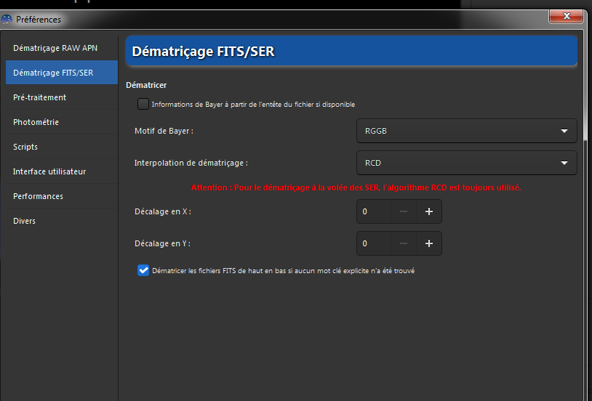The height and width of the screenshot is (401, 592).
Task: Open the Photométrie preferences page
Action: tap(62, 122)
